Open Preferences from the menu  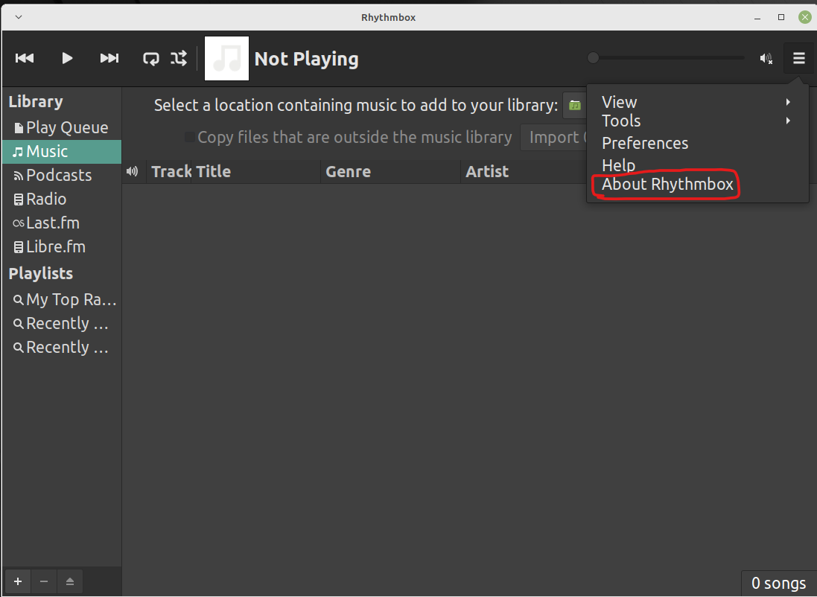697,143
